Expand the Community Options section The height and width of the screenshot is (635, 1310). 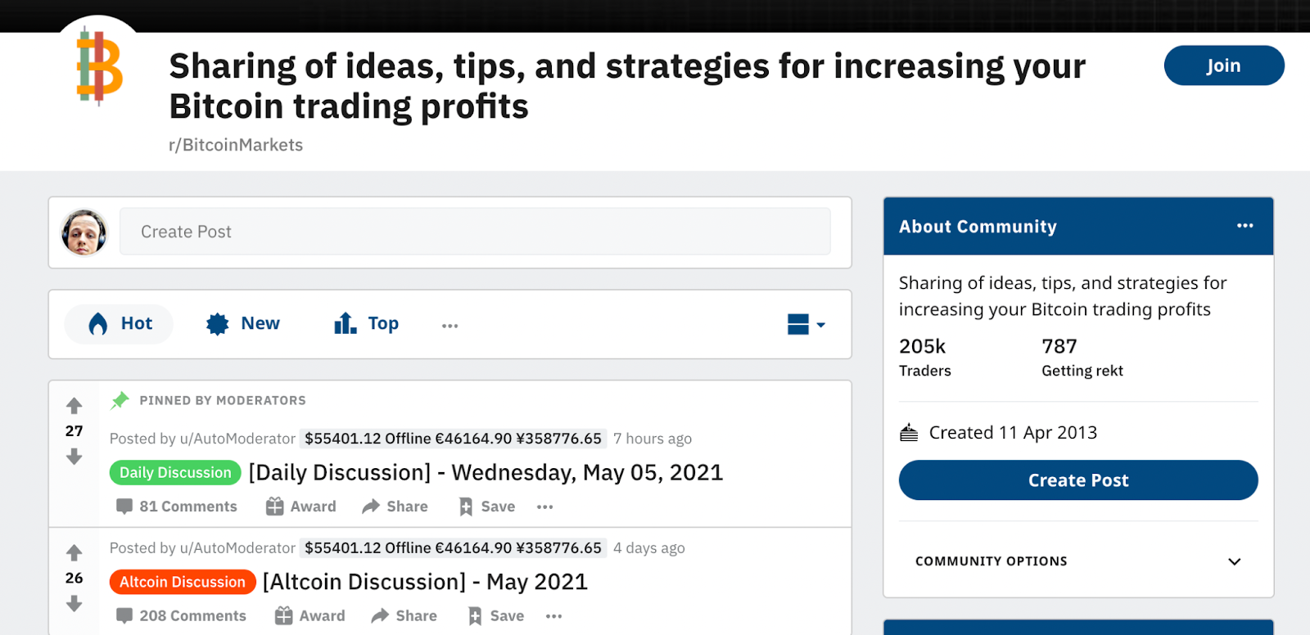click(x=1234, y=561)
